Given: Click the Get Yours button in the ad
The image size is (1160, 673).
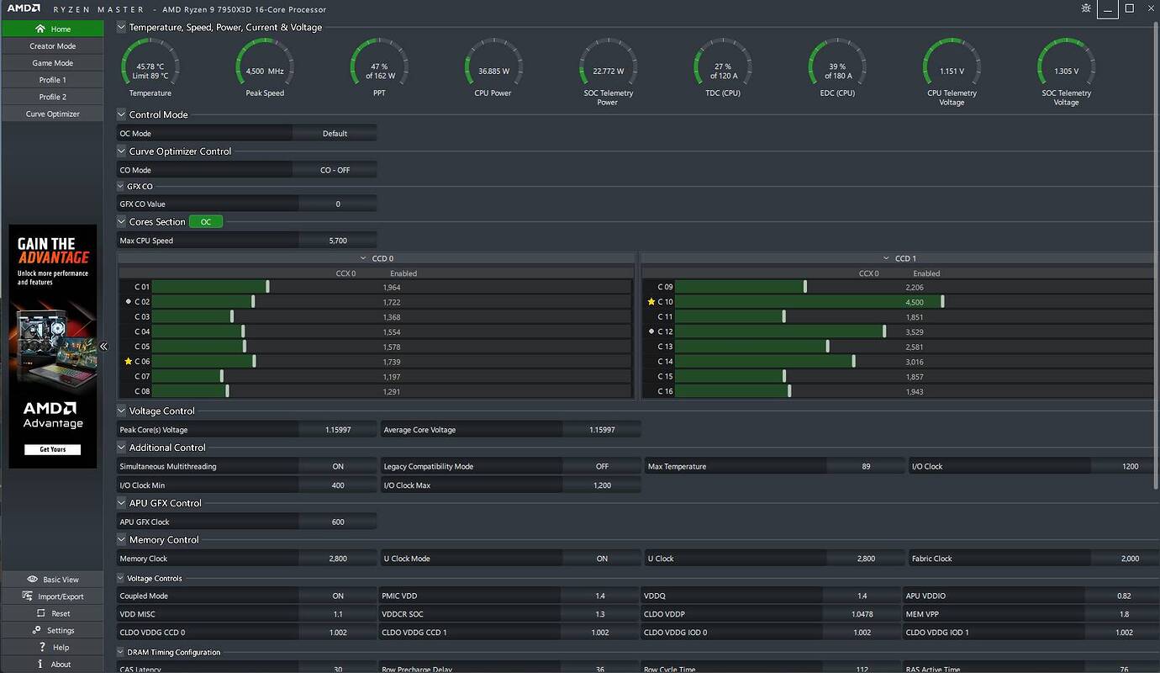Looking at the screenshot, I should (x=52, y=449).
